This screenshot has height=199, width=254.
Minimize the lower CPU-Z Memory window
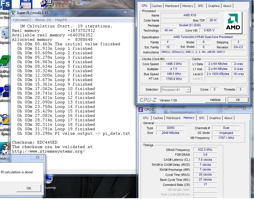tap(226, 108)
